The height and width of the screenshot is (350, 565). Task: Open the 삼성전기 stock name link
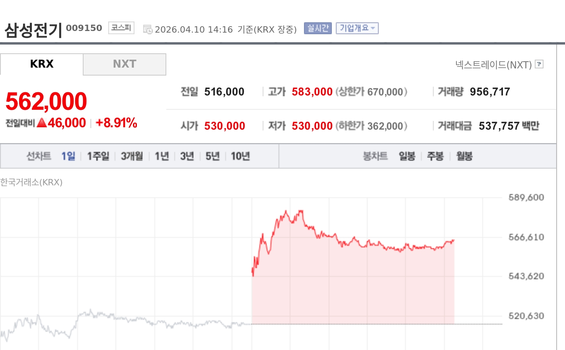(x=33, y=28)
